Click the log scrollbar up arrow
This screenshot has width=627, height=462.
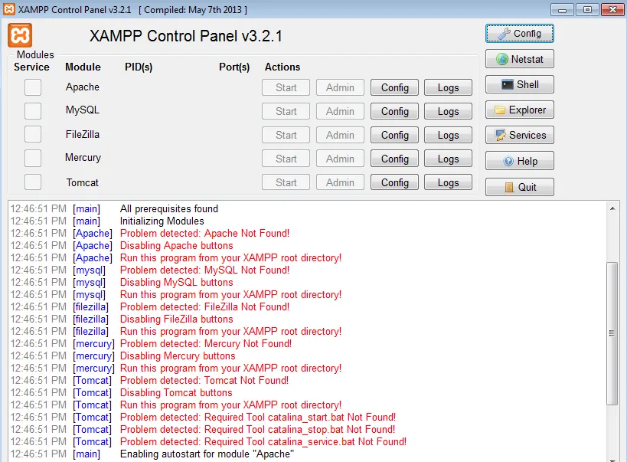point(612,208)
